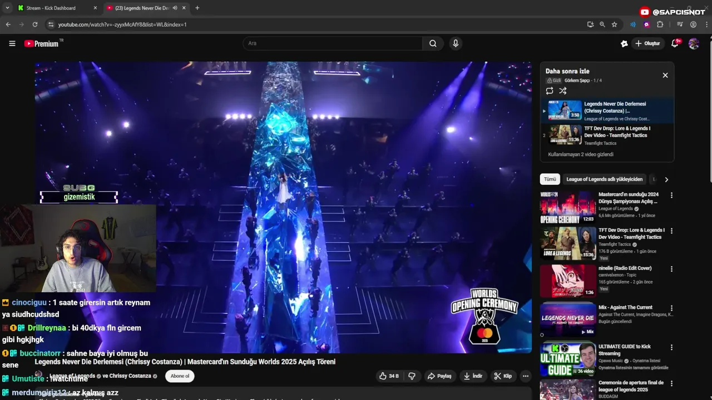Open options for TFT Dev Drop suggested video

(x=671, y=231)
